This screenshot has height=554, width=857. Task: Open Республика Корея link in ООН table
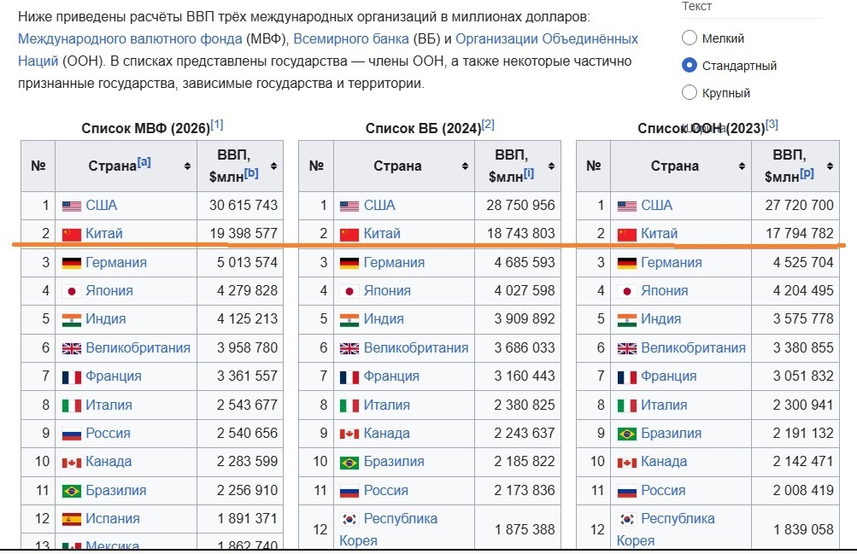[665, 529]
